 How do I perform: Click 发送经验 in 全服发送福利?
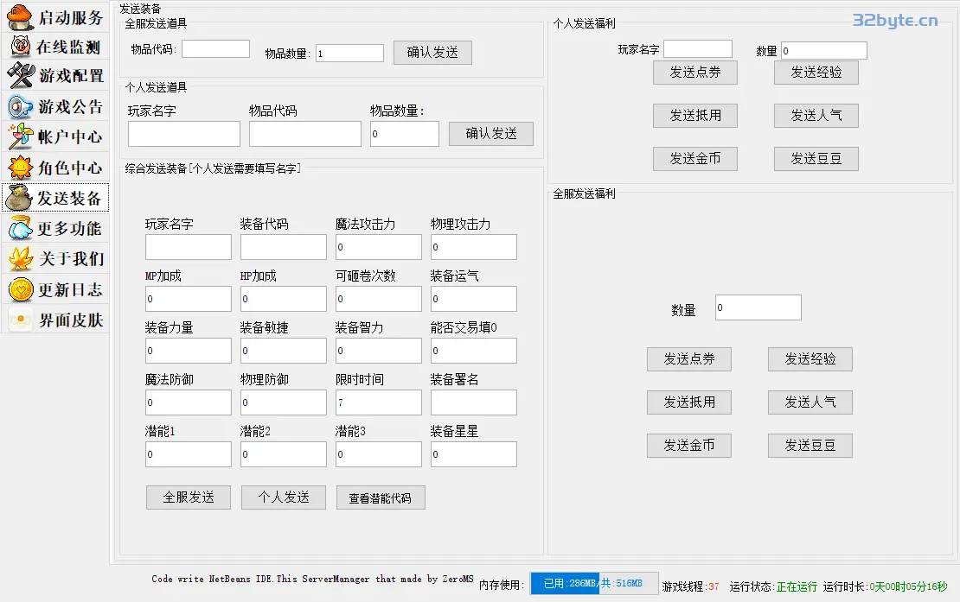tap(810, 359)
